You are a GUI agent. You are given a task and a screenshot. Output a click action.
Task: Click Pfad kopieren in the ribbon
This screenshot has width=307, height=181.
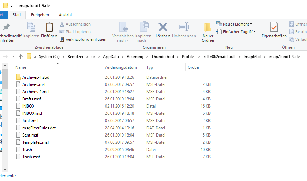point(62,32)
